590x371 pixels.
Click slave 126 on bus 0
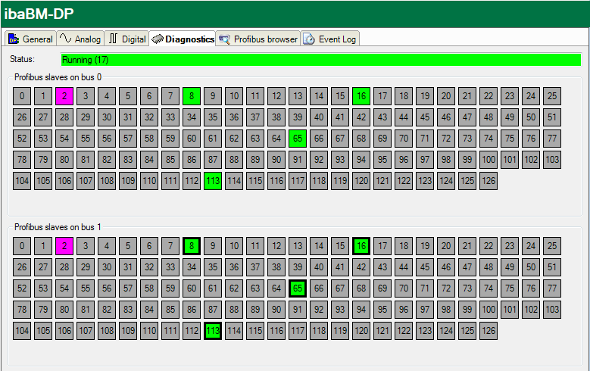(x=489, y=181)
